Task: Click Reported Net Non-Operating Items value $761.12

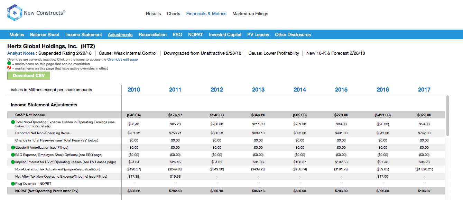Action: tap(134, 133)
